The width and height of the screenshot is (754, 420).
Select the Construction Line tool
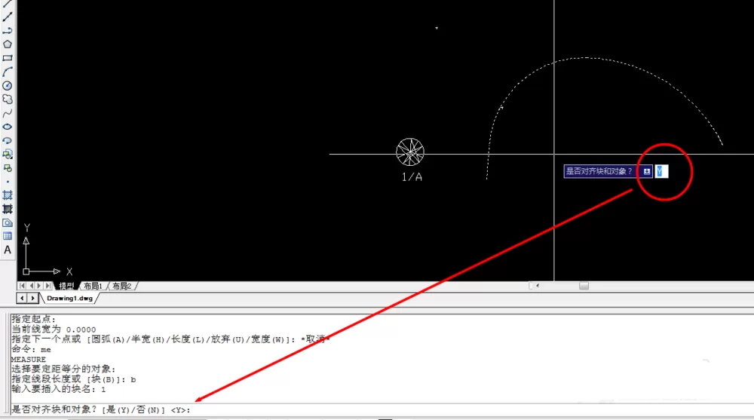[x=8, y=17]
